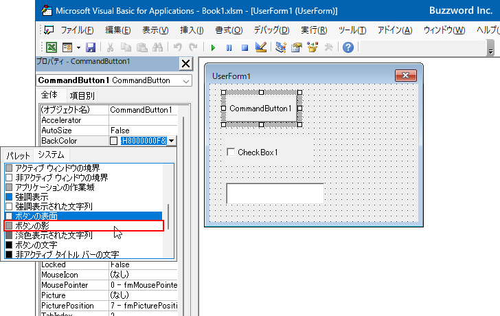Click the empty text box on UserForm1
Screen dimensions: 500x316
click(275, 193)
